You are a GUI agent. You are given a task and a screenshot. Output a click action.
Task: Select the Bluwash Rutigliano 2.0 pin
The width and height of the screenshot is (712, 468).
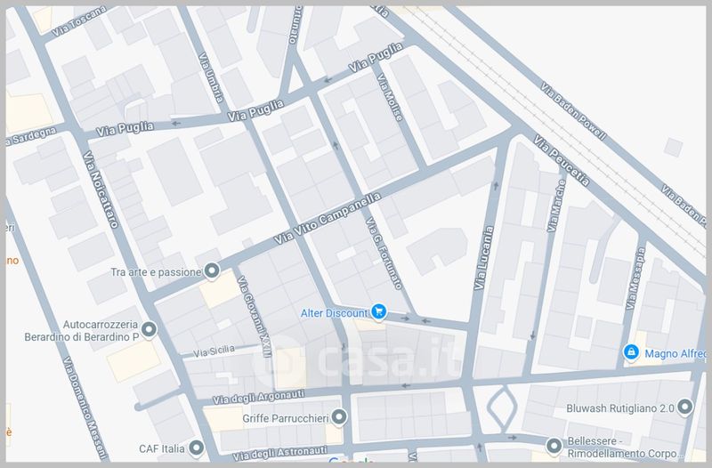684,407
